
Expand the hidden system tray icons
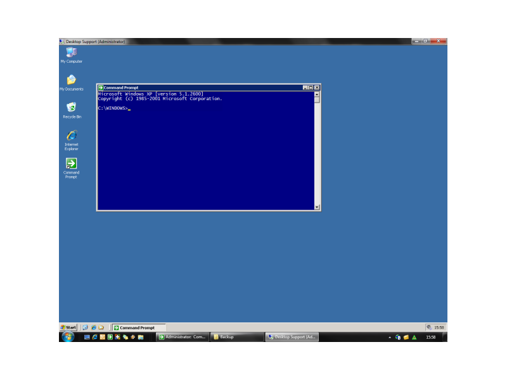390,337
